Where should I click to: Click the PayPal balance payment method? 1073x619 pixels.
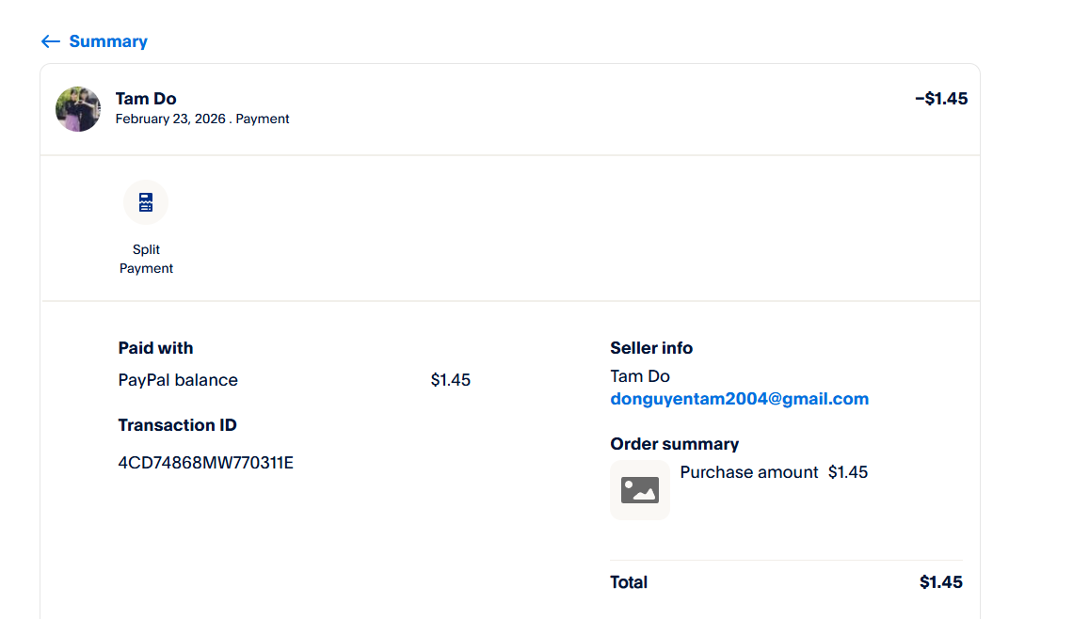pyautogui.click(x=178, y=380)
